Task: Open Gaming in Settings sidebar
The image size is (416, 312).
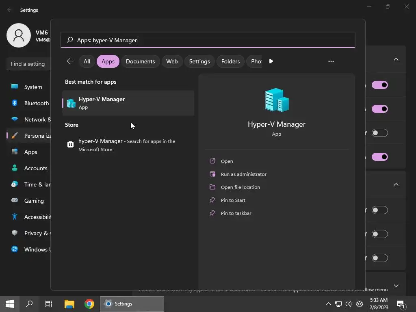Action: (x=29, y=201)
